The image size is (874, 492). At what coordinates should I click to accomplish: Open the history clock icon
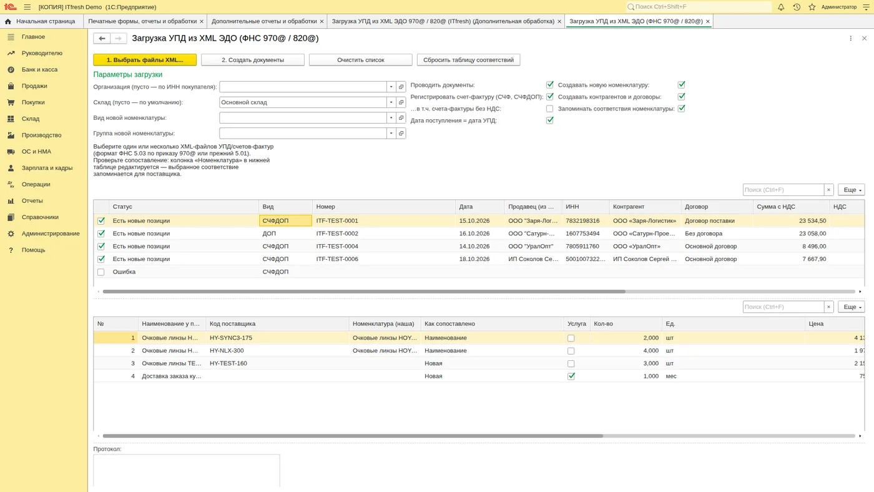[797, 7]
